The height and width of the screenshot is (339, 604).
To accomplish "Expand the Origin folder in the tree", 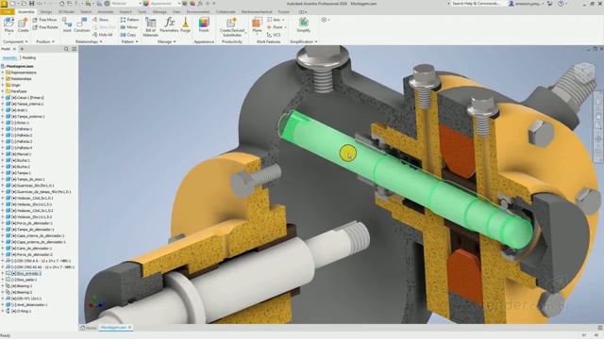I will click(x=3, y=85).
